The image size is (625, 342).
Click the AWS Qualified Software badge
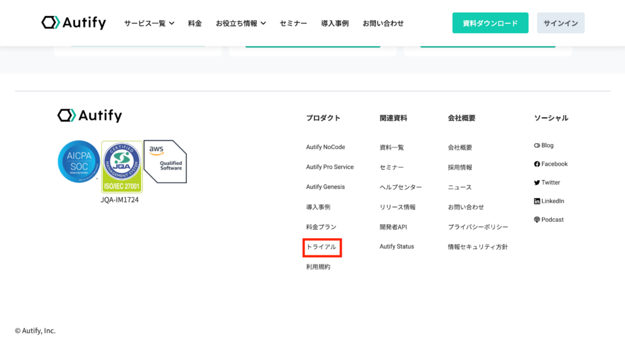(165, 161)
